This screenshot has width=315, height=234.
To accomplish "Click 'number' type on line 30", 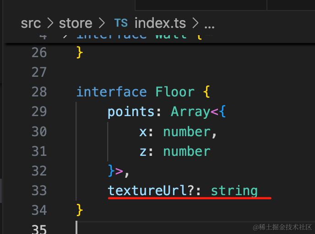I will click(187, 132).
